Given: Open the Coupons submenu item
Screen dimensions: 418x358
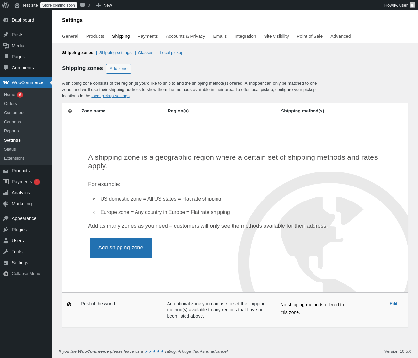Looking at the screenshot, I should [x=12, y=122].
